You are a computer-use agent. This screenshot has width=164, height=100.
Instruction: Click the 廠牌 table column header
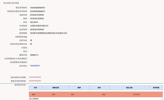pyautogui.click(x=79, y=88)
